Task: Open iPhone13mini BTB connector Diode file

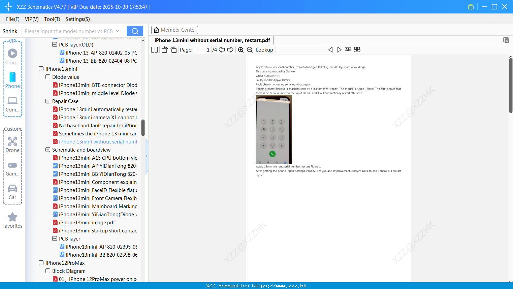Action: coord(95,85)
